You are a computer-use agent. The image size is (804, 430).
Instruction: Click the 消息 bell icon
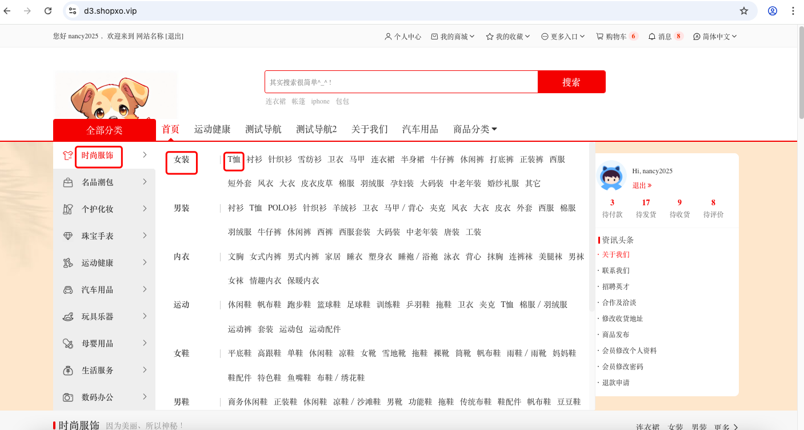coord(652,37)
